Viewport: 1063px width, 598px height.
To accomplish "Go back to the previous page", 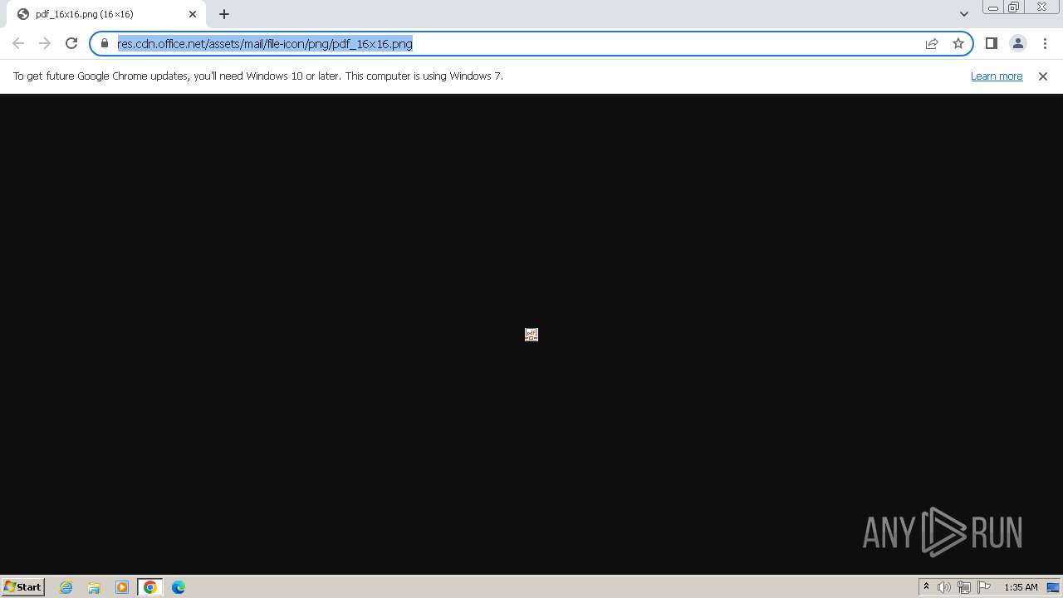I will point(18,43).
